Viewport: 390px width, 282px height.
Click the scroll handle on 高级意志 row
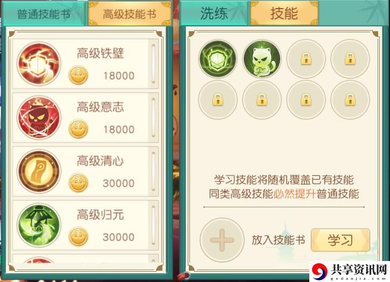coord(153,118)
